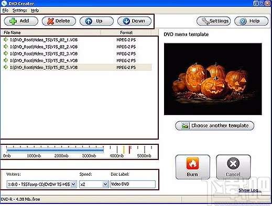This screenshot has width=272, height=206.
Task: Click the X Cancel icon
Action: [233, 164]
